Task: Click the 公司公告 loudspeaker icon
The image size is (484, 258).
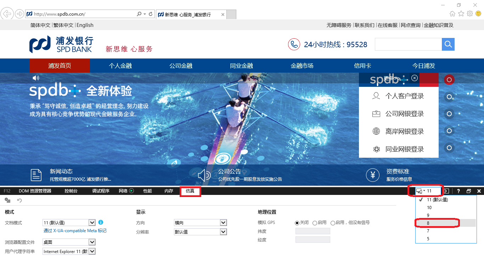Action: 204,175
